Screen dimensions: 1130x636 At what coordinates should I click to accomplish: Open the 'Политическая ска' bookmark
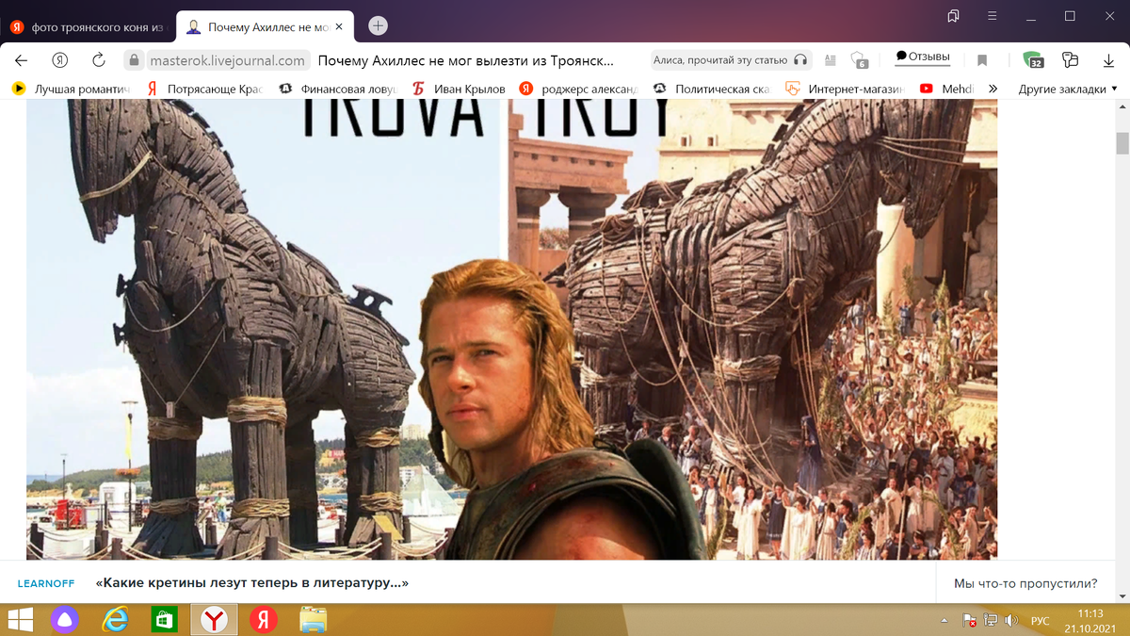tap(712, 89)
